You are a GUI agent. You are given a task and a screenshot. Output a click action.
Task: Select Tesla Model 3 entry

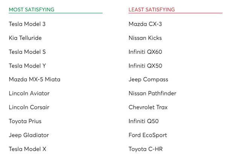tap(27, 24)
